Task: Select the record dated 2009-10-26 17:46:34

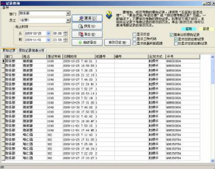Action: click(102, 149)
